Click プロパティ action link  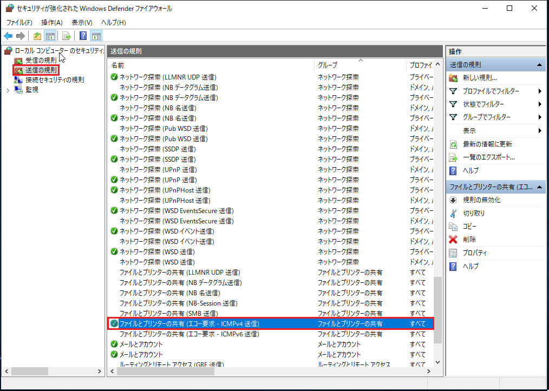pos(475,253)
